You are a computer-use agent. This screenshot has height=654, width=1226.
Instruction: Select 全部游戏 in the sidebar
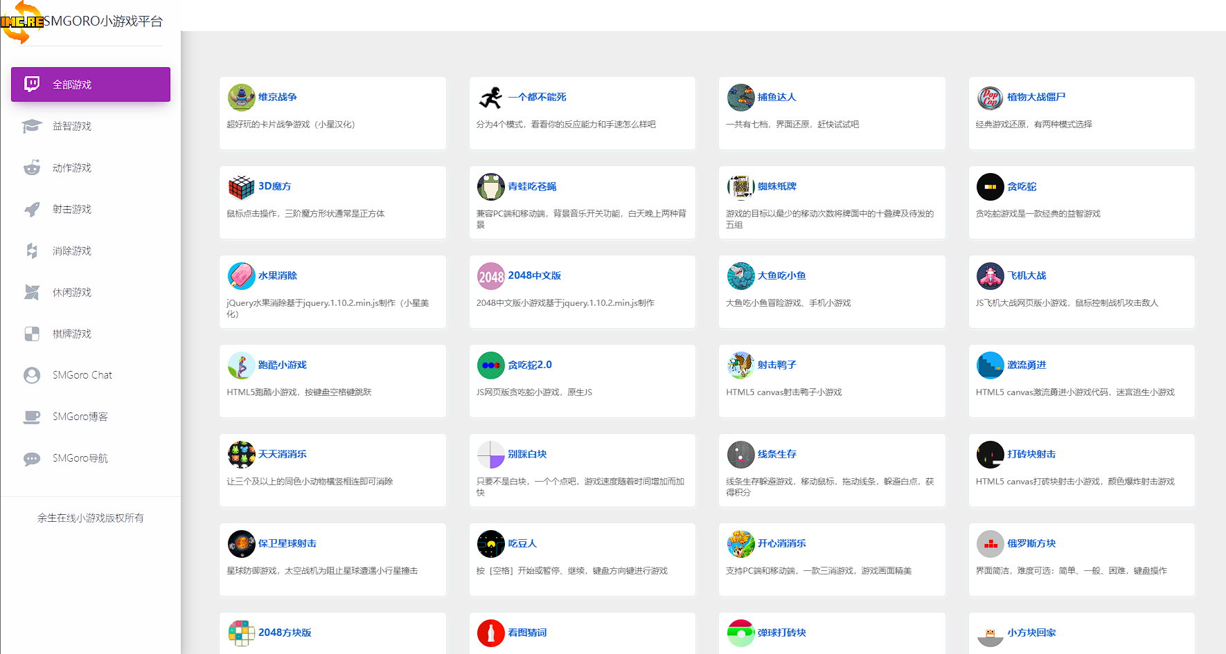91,84
